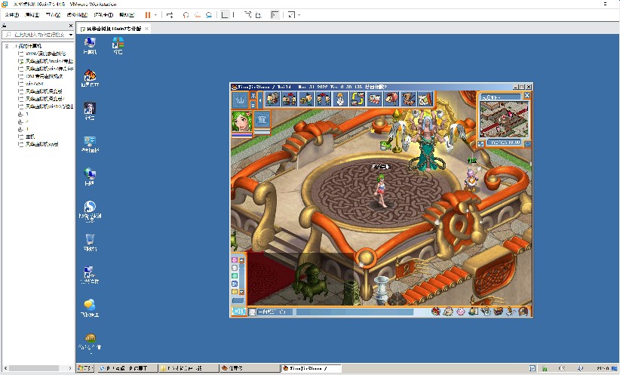Image resolution: width=620 pixels, height=375 pixels.
Task: Click the scroll with red brush game icon
Action: [425, 99]
